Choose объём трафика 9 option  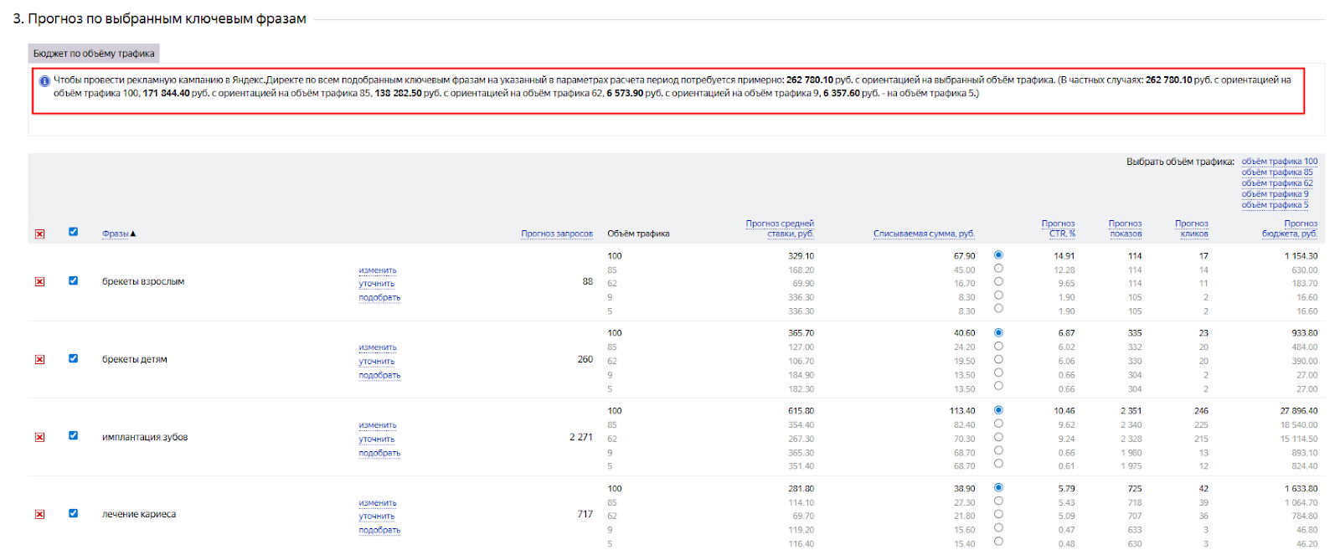pos(1274,194)
